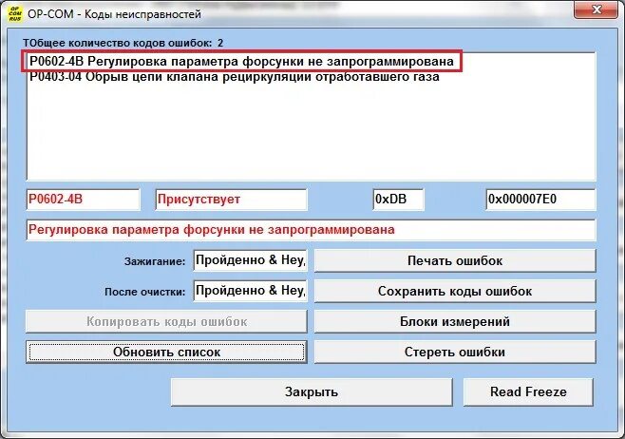
Task: Print errors with Печать ошибок
Action: tap(455, 260)
